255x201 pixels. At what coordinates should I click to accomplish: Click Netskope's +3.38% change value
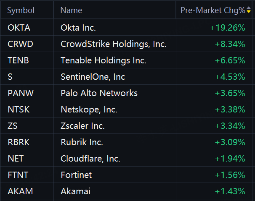(230, 110)
